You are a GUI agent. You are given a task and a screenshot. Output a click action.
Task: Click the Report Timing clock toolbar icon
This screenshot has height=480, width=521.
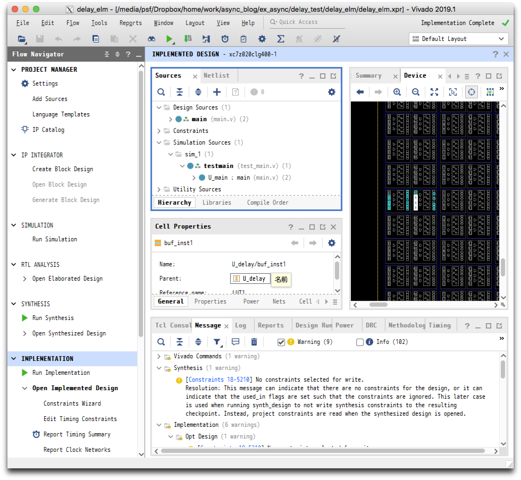[x=225, y=39]
